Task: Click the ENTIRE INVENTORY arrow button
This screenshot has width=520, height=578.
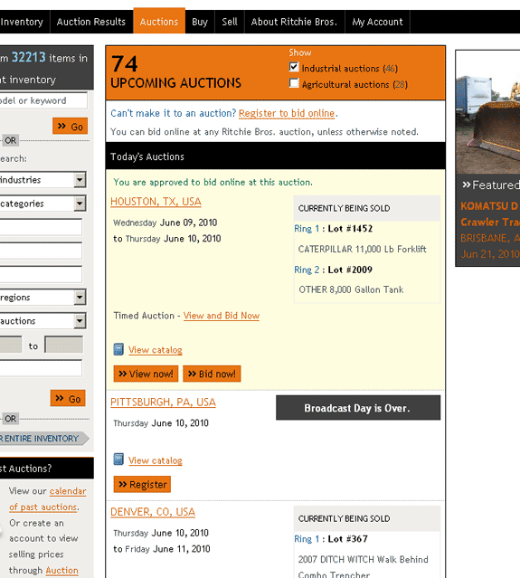Action: (x=44, y=439)
